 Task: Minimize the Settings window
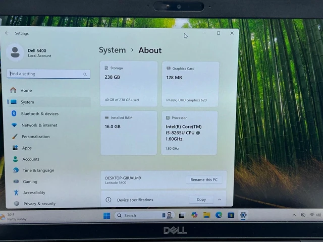click(x=205, y=33)
